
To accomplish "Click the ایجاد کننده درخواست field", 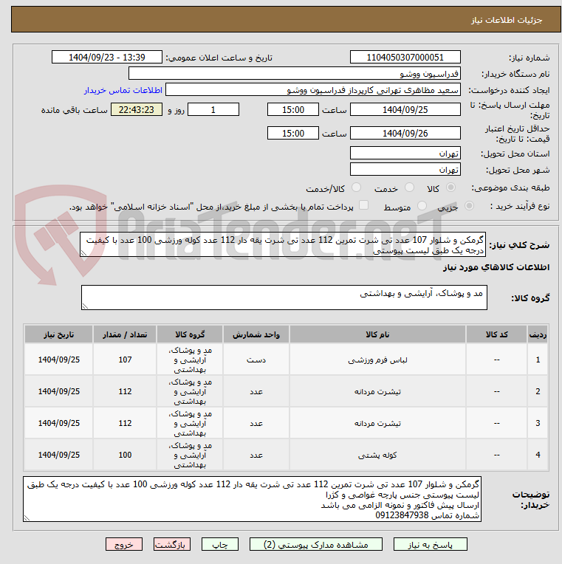I will (x=312, y=90).
